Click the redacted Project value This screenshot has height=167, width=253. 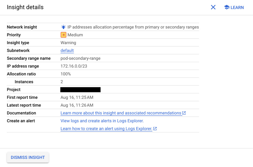click(x=80, y=90)
